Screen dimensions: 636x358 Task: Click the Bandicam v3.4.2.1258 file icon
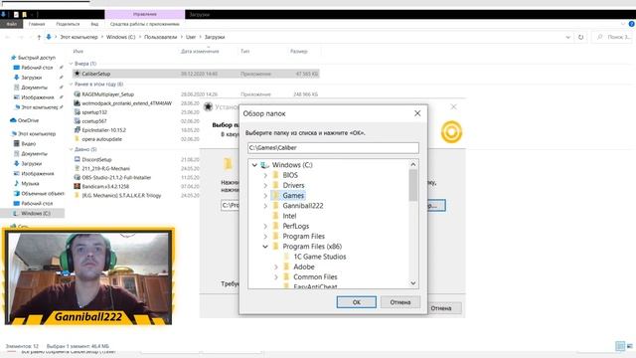click(78, 186)
